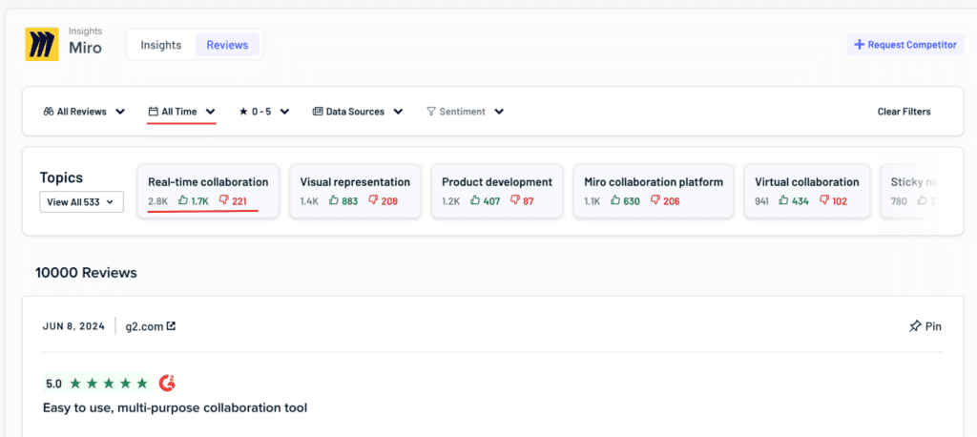Viewport: 977px width, 437px height.
Task: Click the 2.8K count on Real-time collaboration
Action: pyautogui.click(x=158, y=200)
